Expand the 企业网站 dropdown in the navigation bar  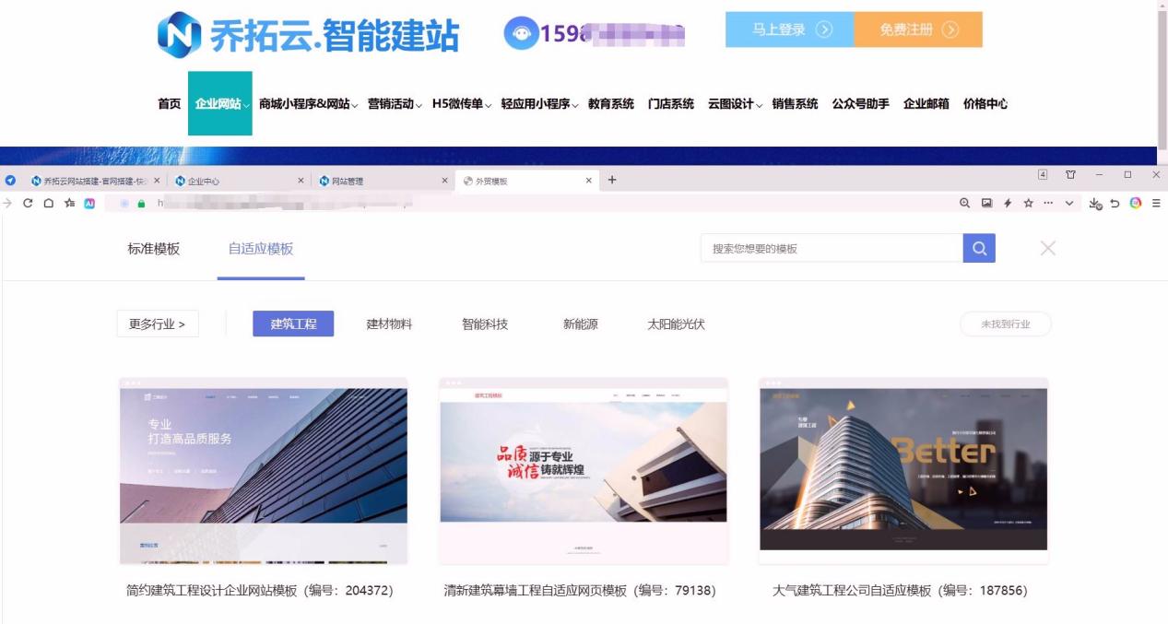220,104
